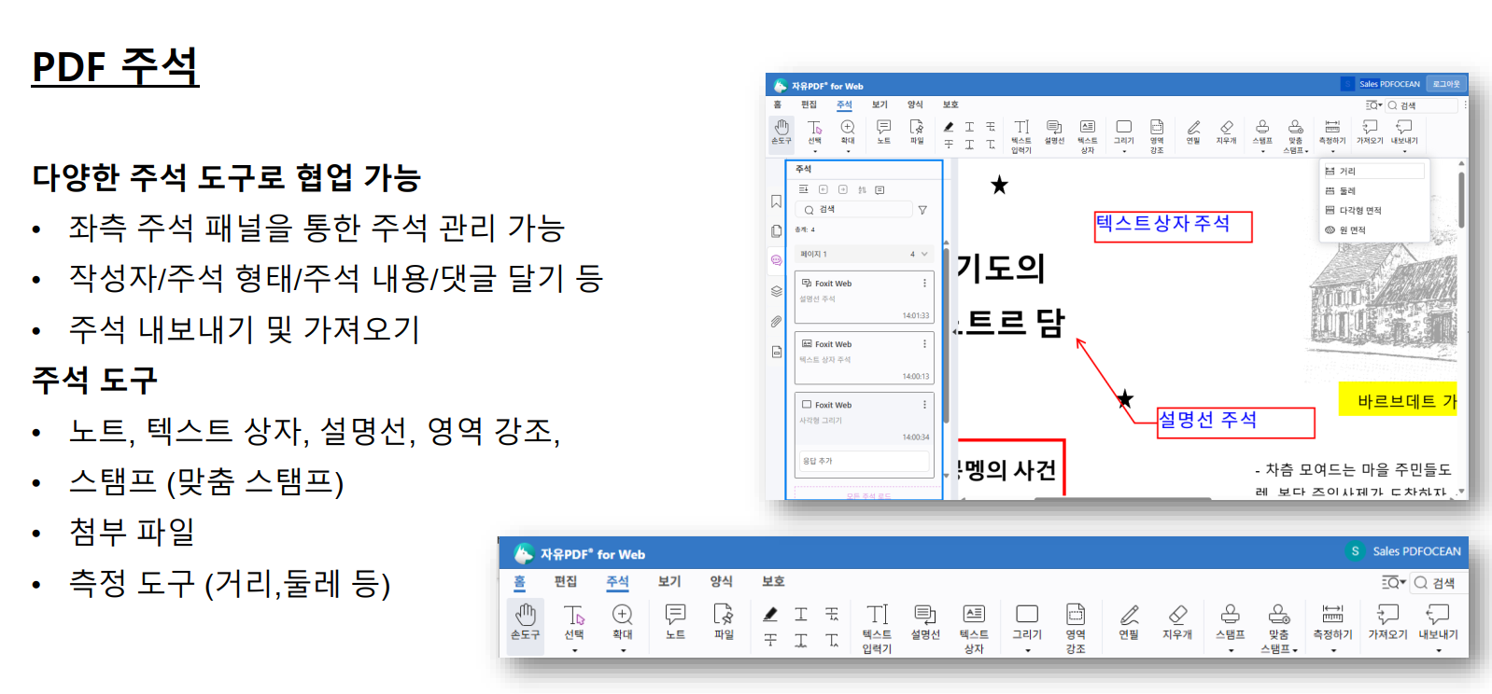Open three-dot menu on 설명선 주석 comment
The width and height of the screenshot is (1492, 694).
point(925,283)
